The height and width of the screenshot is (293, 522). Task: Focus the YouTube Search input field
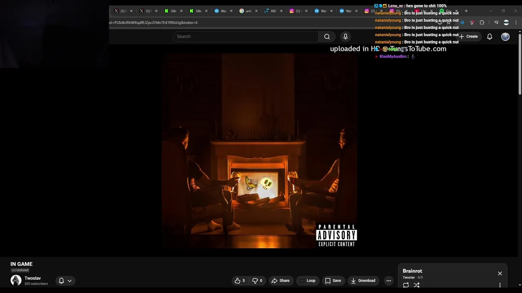click(x=246, y=37)
